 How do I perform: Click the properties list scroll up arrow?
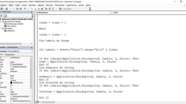click(x=31, y=58)
